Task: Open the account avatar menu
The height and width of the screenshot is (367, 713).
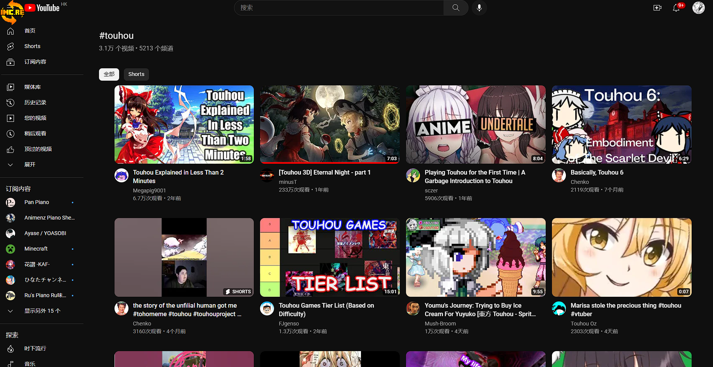Action: pos(698,8)
